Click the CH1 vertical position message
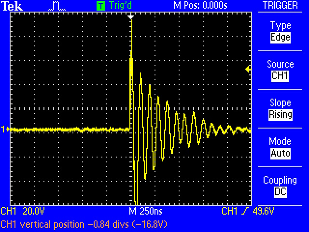The width and height of the screenshot is (309, 232). point(84,225)
